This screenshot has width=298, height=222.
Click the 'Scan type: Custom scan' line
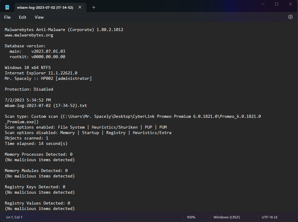[133, 116]
